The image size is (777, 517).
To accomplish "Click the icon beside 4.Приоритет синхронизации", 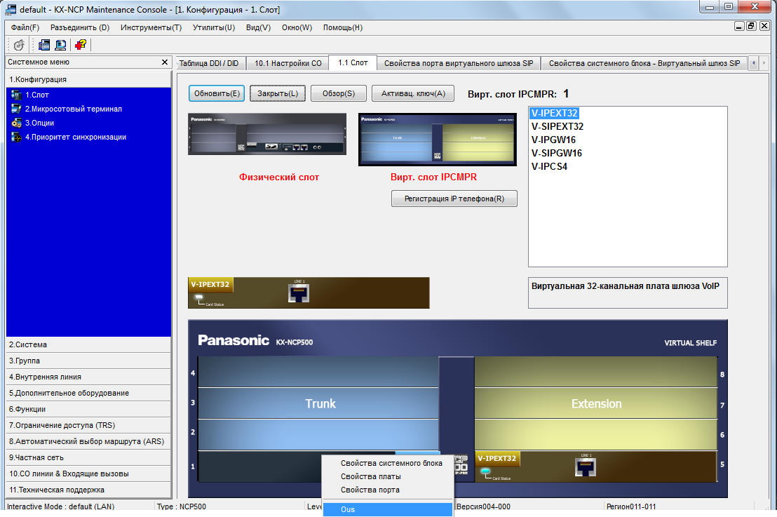I will [x=17, y=137].
